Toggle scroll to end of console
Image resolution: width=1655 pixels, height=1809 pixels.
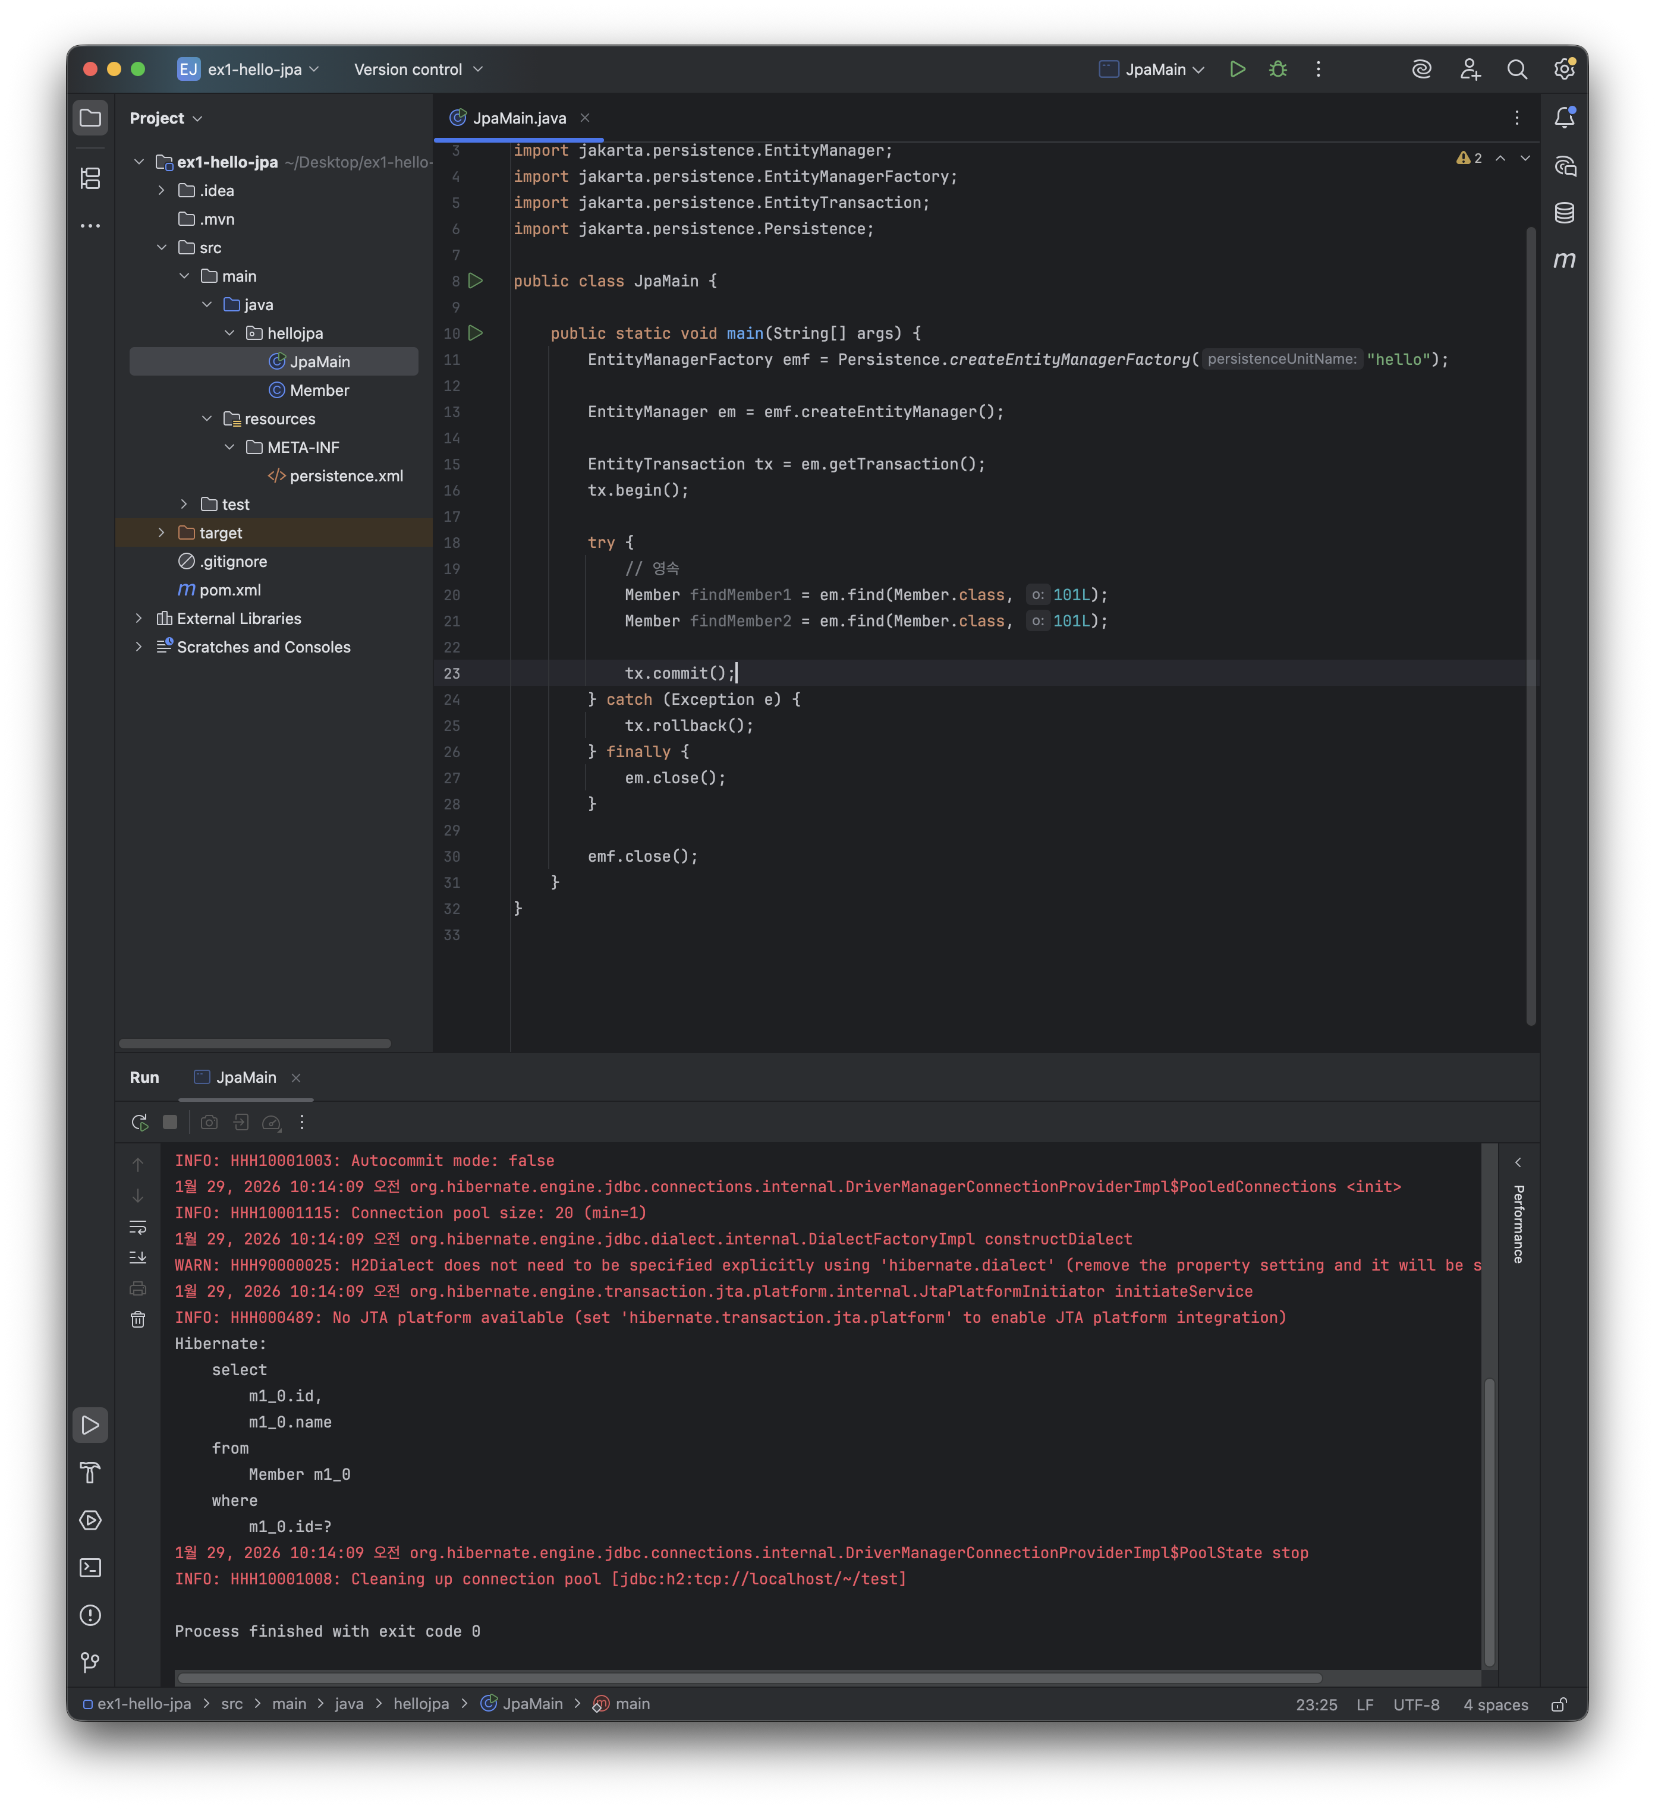139,1257
